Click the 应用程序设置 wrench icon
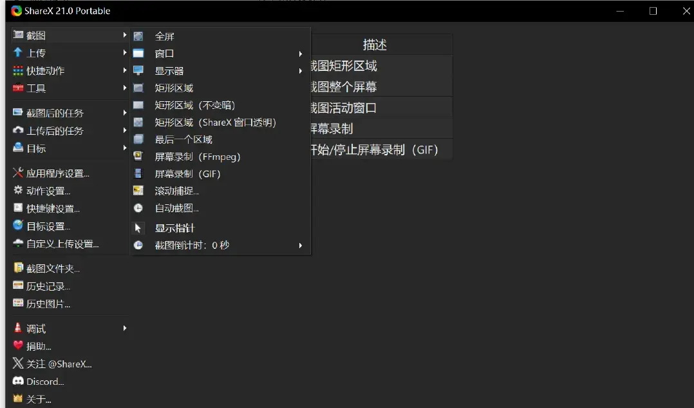This screenshot has width=694, height=408. tap(18, 172)
